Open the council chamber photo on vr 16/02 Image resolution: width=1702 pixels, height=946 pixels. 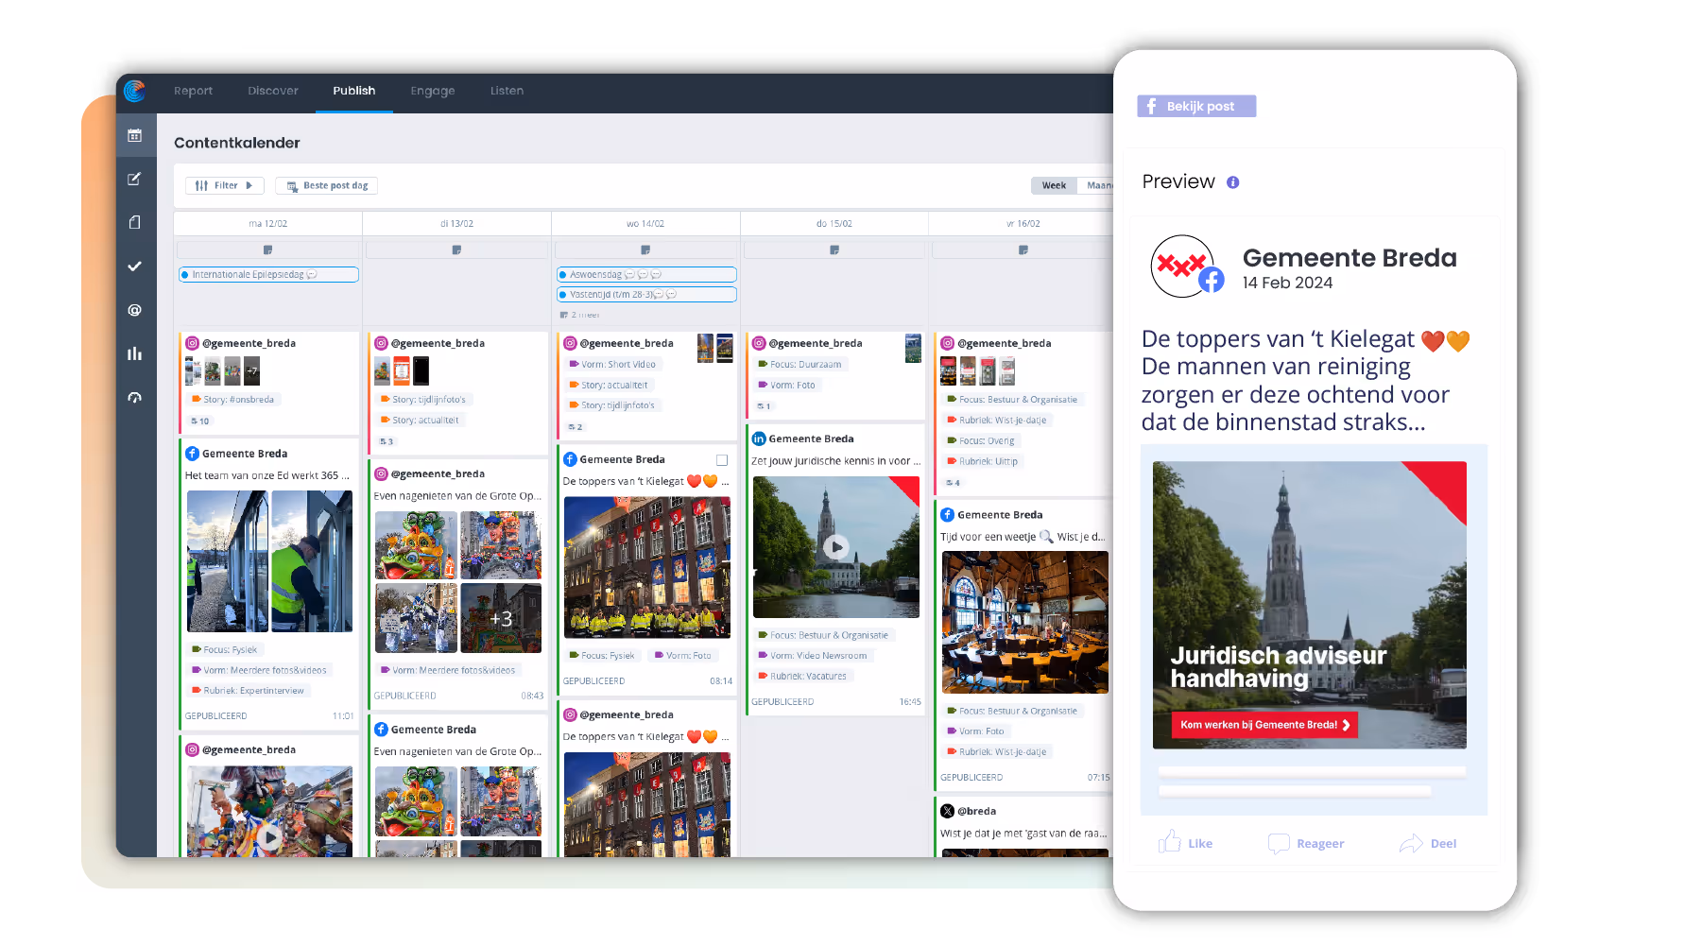(1025, 622)
